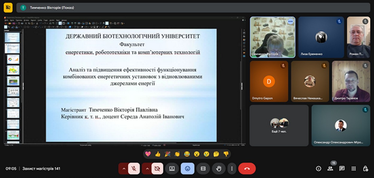This screenshot has height=178, width=374.
Task: Select Dmytro Gapon's participant tile
Action: [x=269, y=82]
